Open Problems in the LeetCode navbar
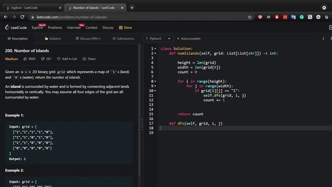 (55, 28)
